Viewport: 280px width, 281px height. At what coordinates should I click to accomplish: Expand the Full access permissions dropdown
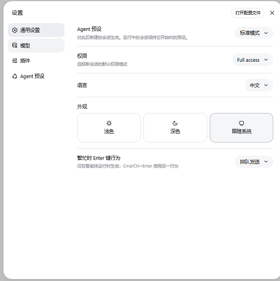pyautogui.click(x=252, y=60)
